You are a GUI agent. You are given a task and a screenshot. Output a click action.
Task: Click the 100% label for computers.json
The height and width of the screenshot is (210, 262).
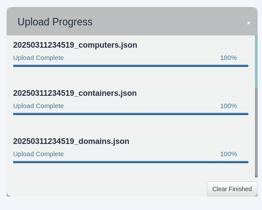click(228, 58)
